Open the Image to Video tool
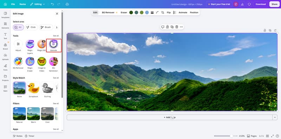281x139 pixels. (42, 64)
